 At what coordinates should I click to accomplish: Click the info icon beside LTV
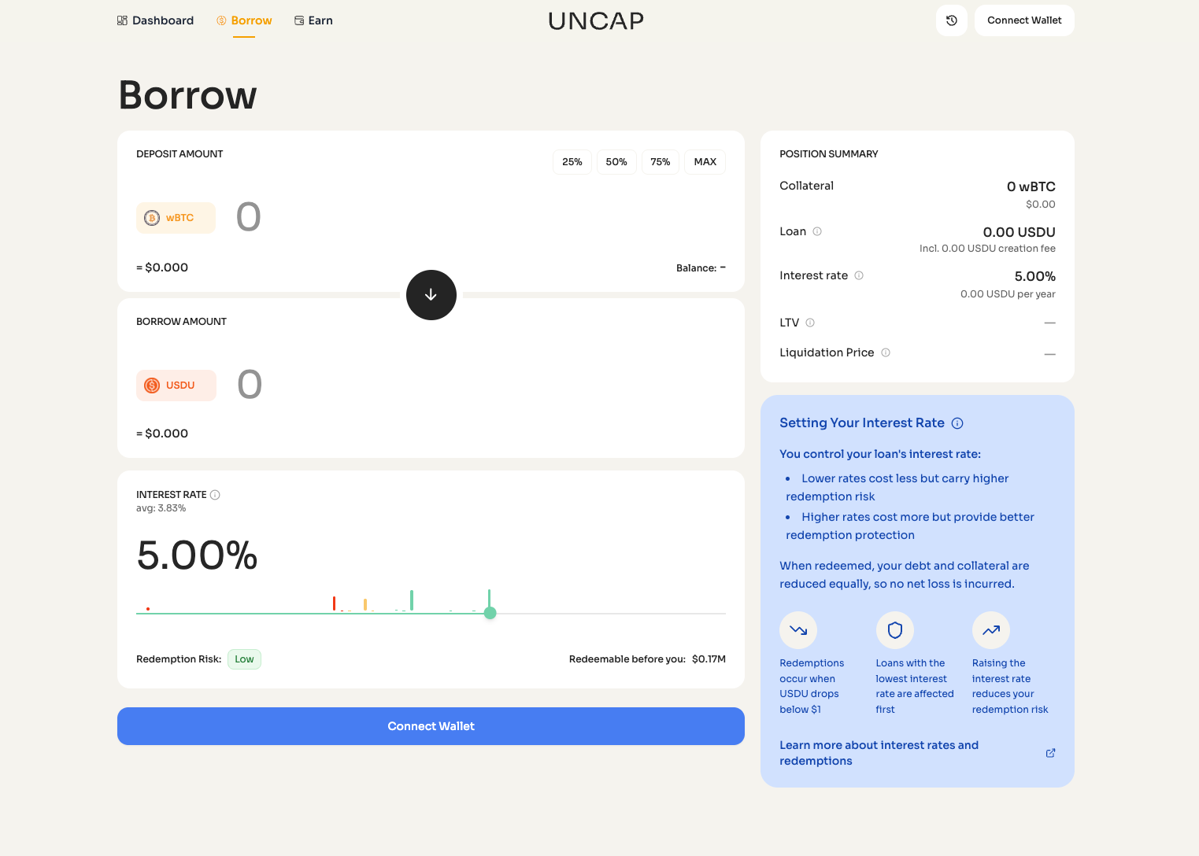click(x=809, y=323)
